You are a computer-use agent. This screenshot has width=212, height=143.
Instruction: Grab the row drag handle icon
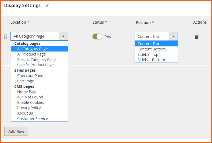click(5, 37)
